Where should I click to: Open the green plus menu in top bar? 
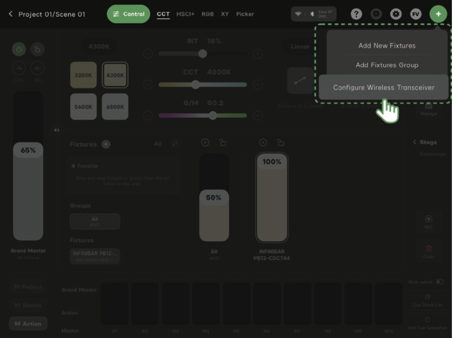point(438,14)
